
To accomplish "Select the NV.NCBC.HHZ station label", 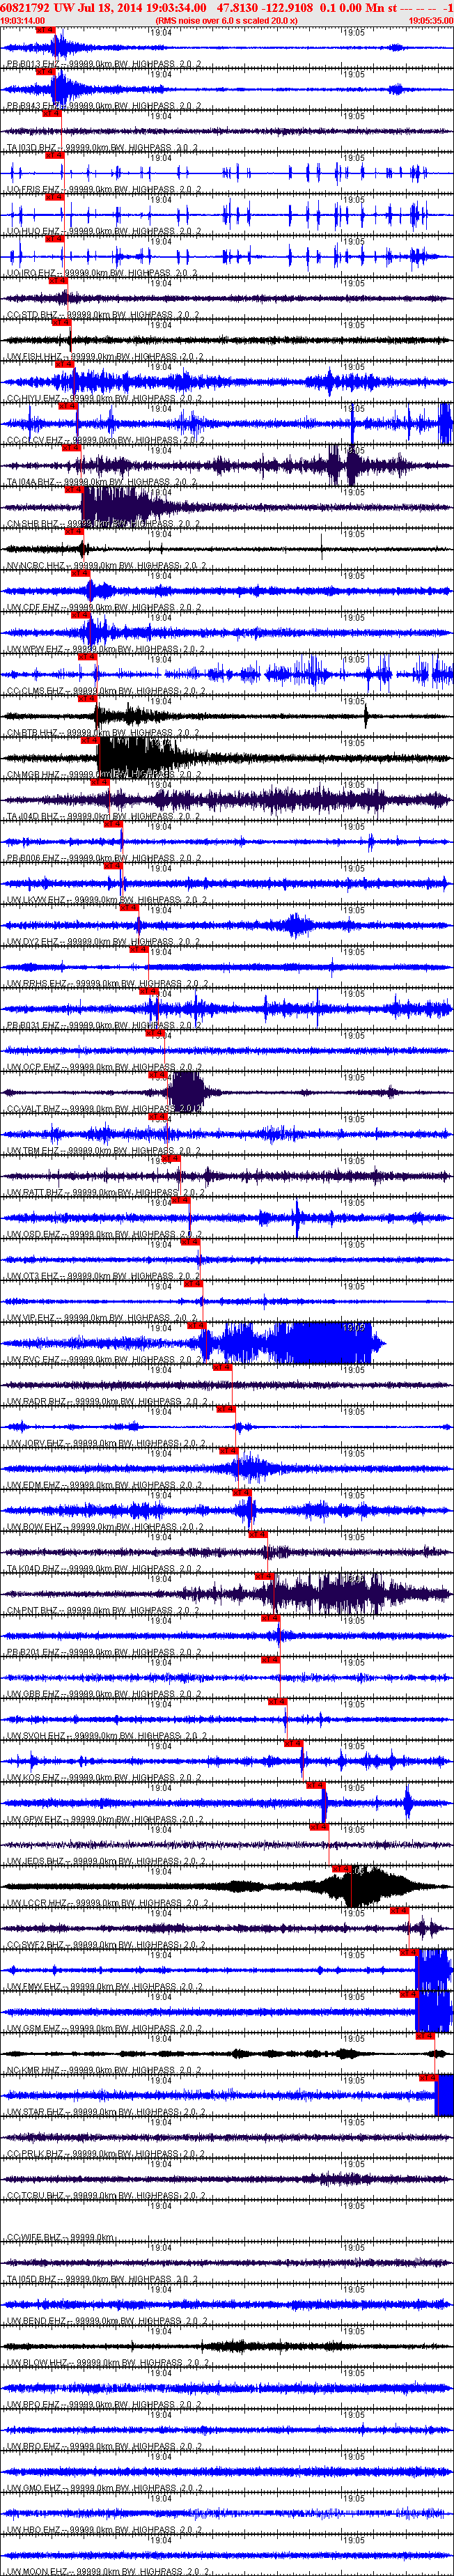I will click(105, 566).
